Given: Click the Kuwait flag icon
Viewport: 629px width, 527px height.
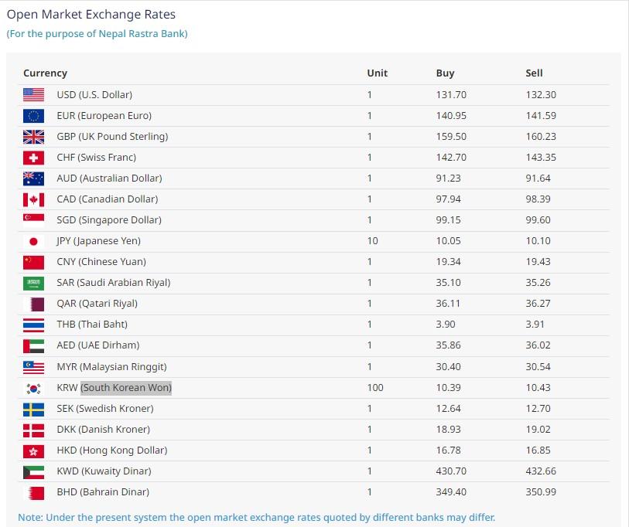Looking at the screenshot, I should (34, 471).
